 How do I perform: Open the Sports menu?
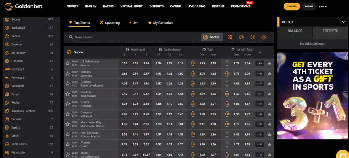point(73,7)
